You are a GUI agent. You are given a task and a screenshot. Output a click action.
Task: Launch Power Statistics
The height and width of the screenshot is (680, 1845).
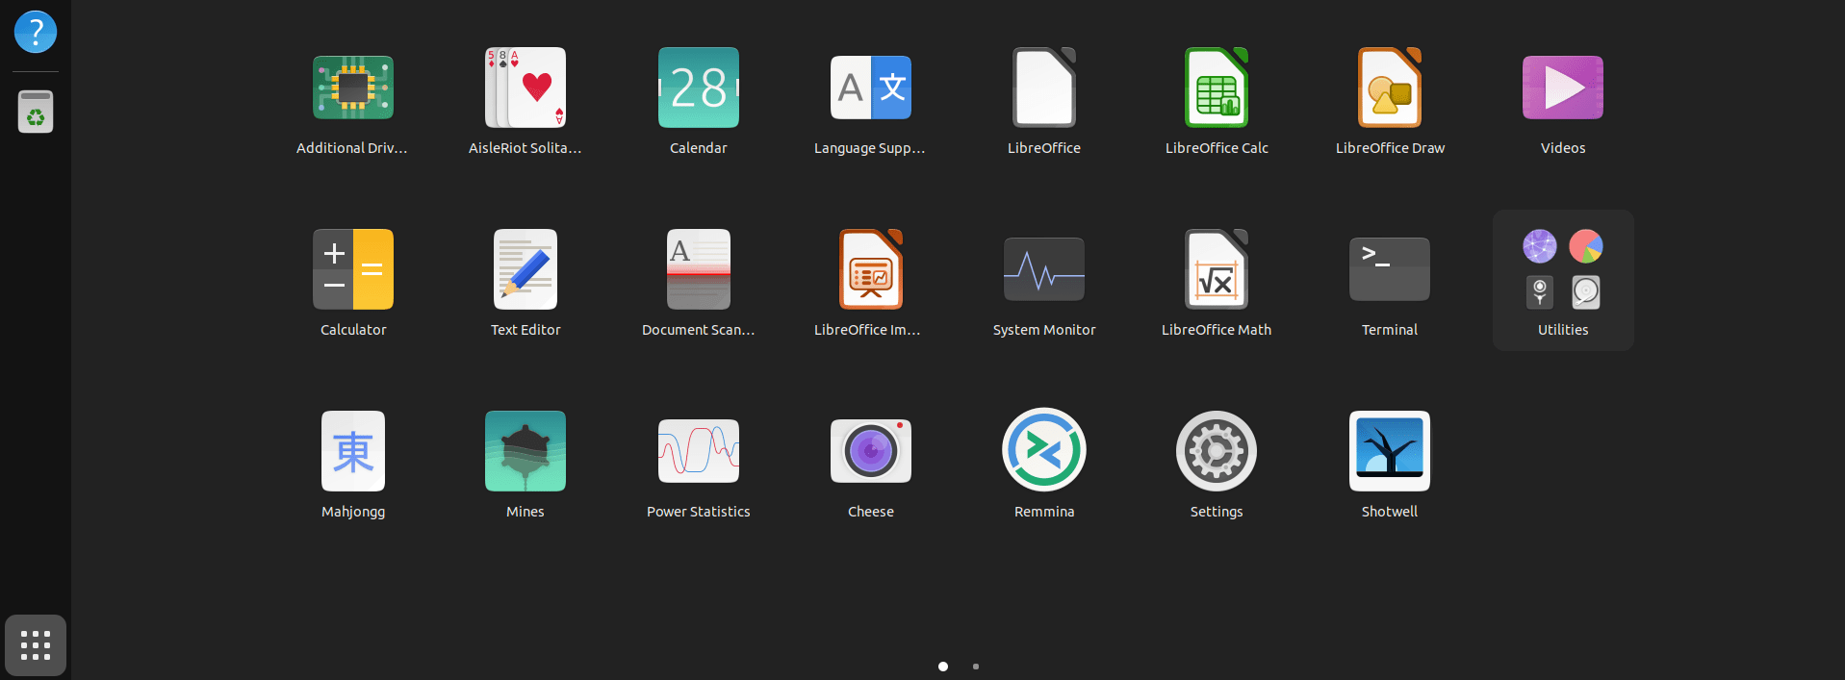[x=699, y=463]
